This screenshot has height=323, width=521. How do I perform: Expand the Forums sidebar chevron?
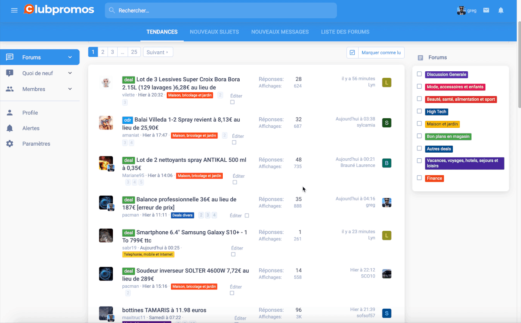click(70, 57)
